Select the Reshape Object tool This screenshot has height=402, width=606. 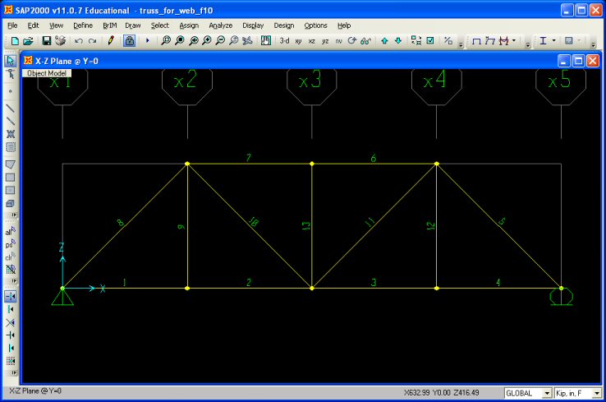[x=11, y=74]
